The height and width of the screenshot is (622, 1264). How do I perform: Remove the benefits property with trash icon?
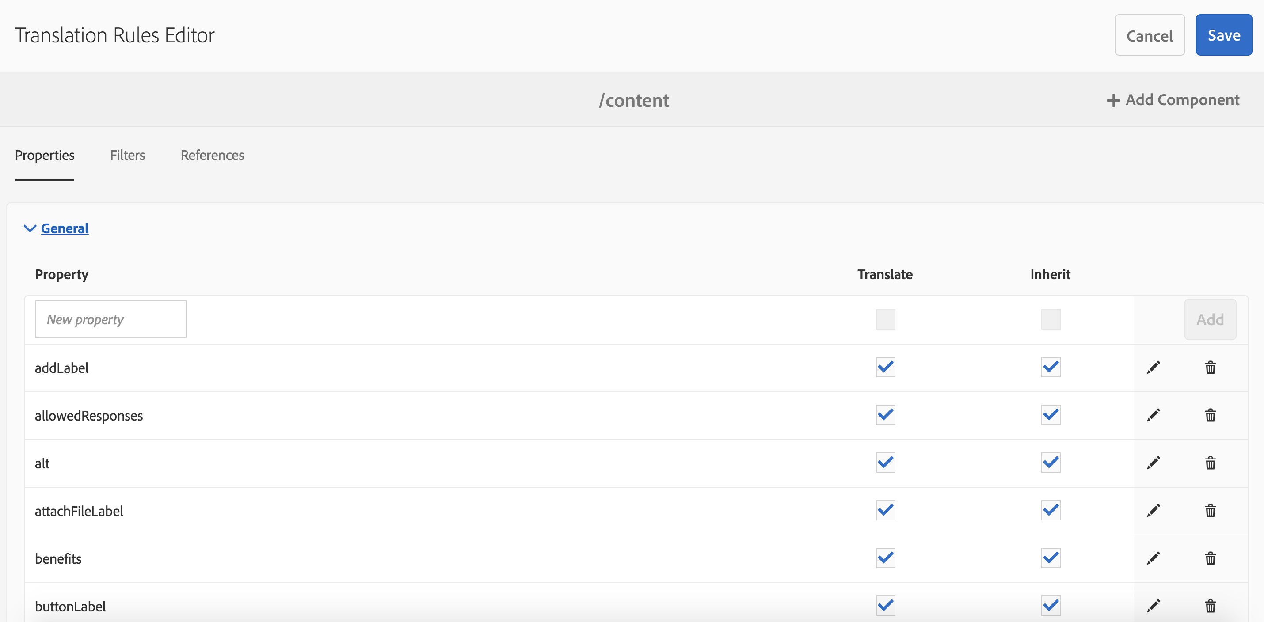(x=1210, y=558)
